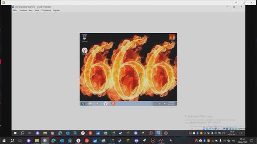This screenshot has height=144, width=257.
Task: Open Explorer folder on guest taskbar
Action: (x=90, y=104)
